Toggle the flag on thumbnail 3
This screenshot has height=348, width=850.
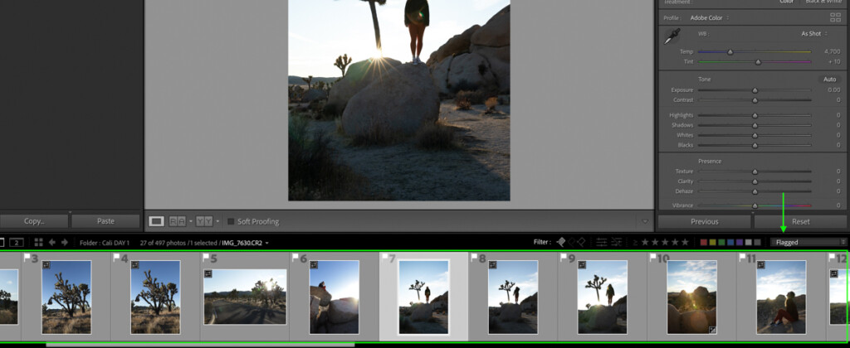coord(27,257)
